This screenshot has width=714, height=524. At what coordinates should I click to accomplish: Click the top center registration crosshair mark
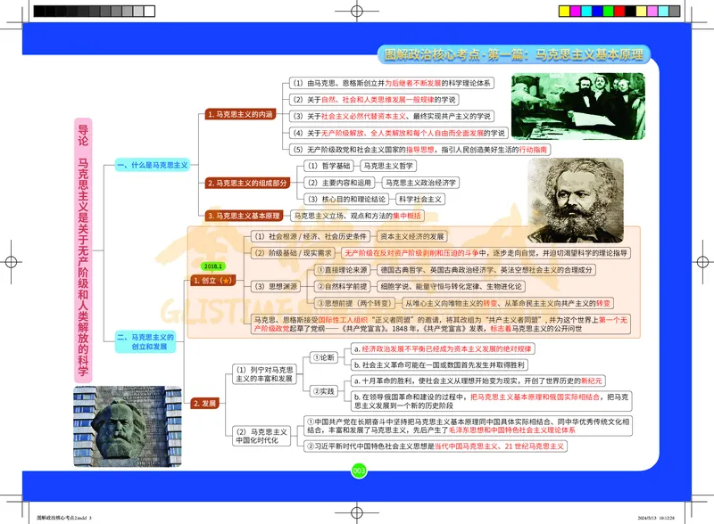tap(357, 11)
